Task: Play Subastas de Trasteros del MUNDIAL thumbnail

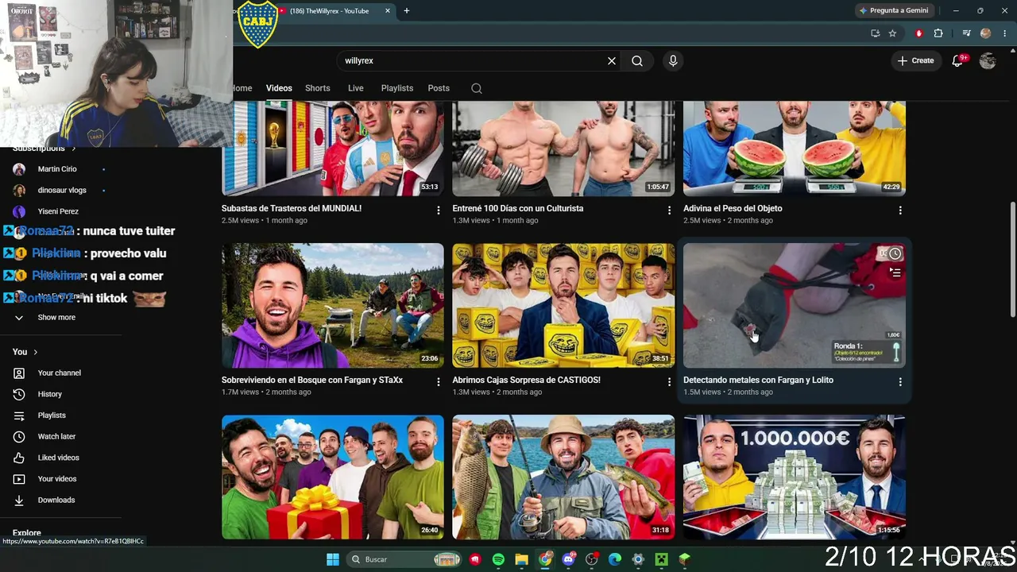Action: click(333, 149)
